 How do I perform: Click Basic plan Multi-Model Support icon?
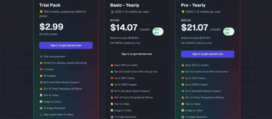(x=112, y=91)
